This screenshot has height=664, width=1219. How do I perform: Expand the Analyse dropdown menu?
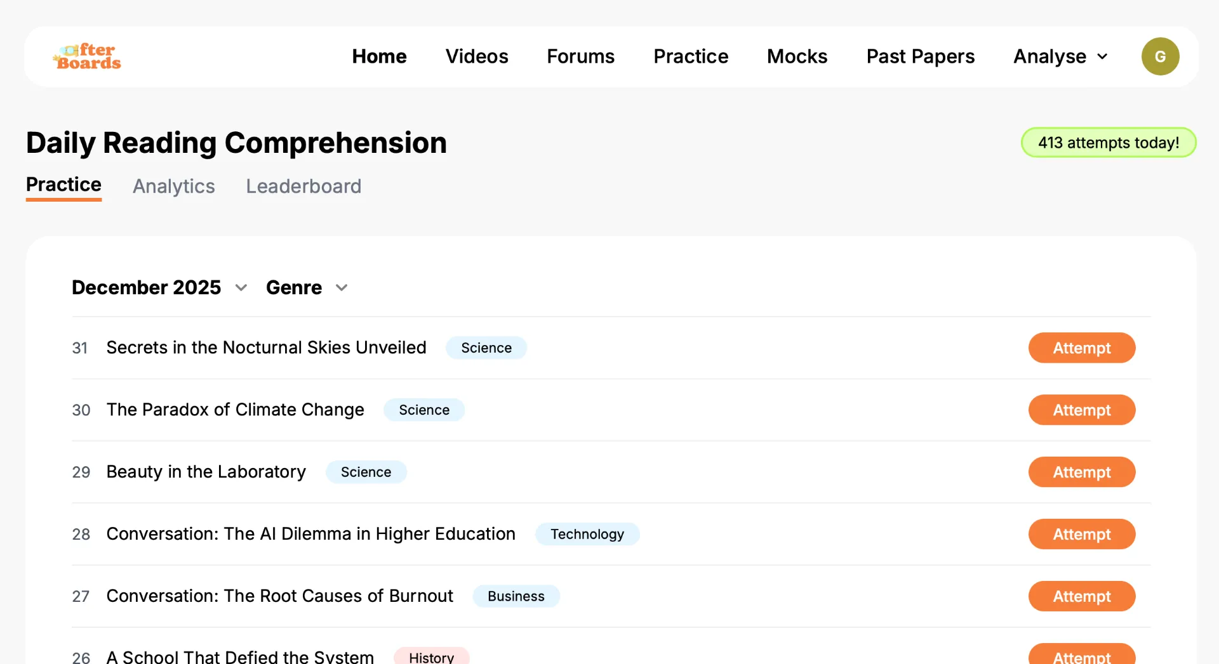point(1060,56)
